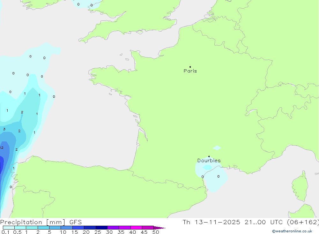Click the GFS model name label
The height and width of the screenshot is (234, 319).
point(76,222)
